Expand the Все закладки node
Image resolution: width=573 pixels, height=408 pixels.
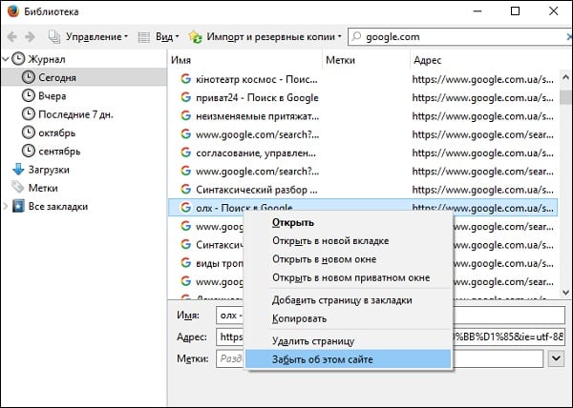point(7,206)
